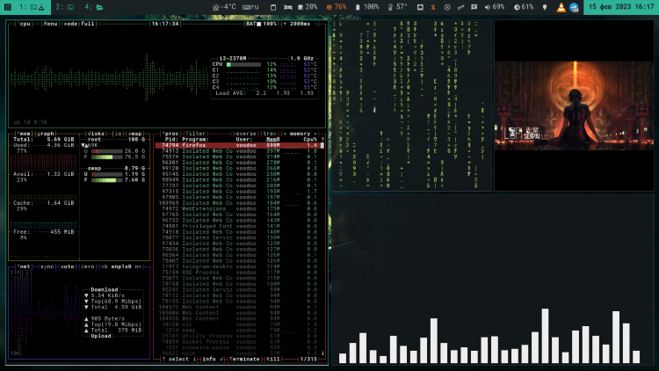Click the Bluetooth icon in status bar
Screen dimensions: 659x371
[433, 7]
